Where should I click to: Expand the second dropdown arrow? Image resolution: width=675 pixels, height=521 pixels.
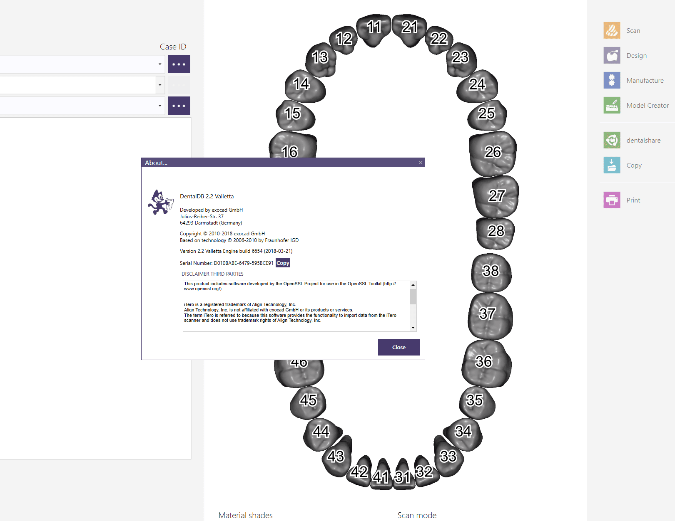160,85
